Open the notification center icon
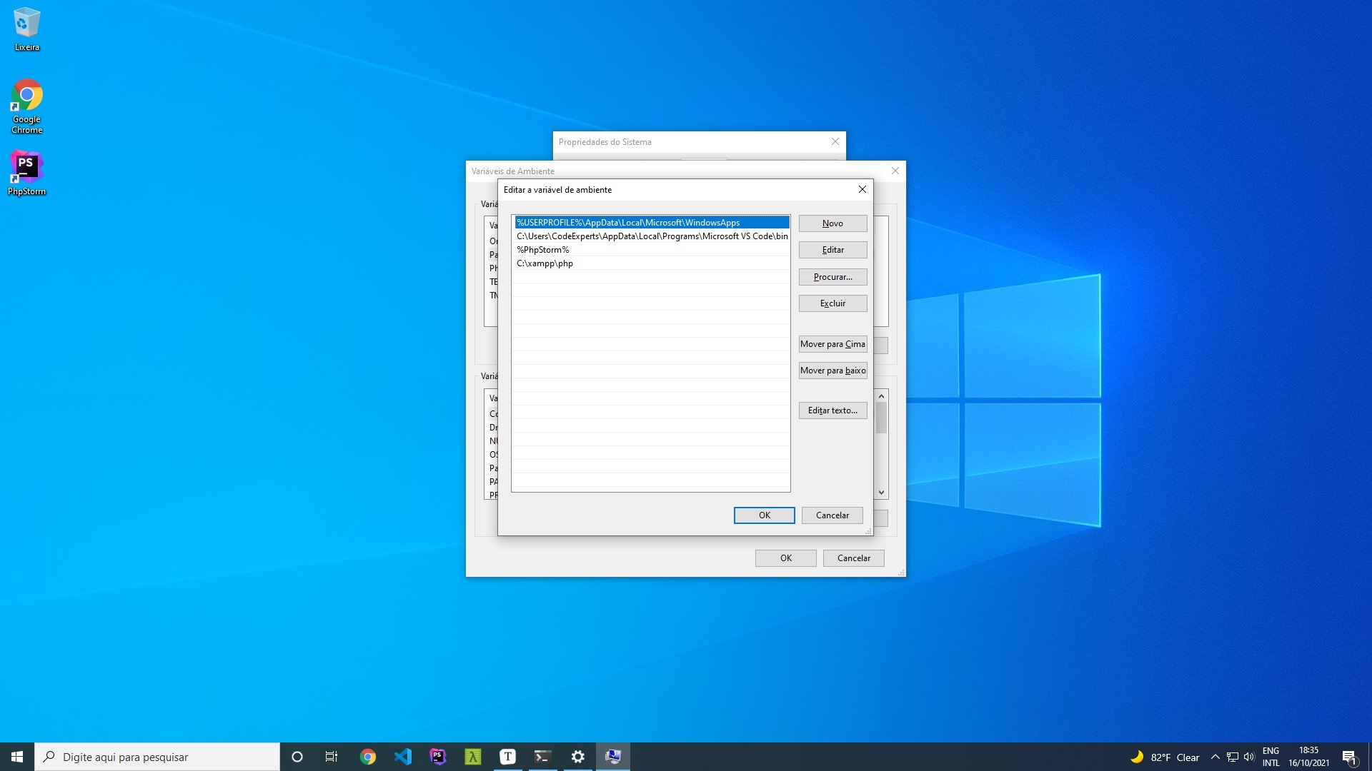This screenshot has width=1372, height=771. click(x=1349, y=757)
